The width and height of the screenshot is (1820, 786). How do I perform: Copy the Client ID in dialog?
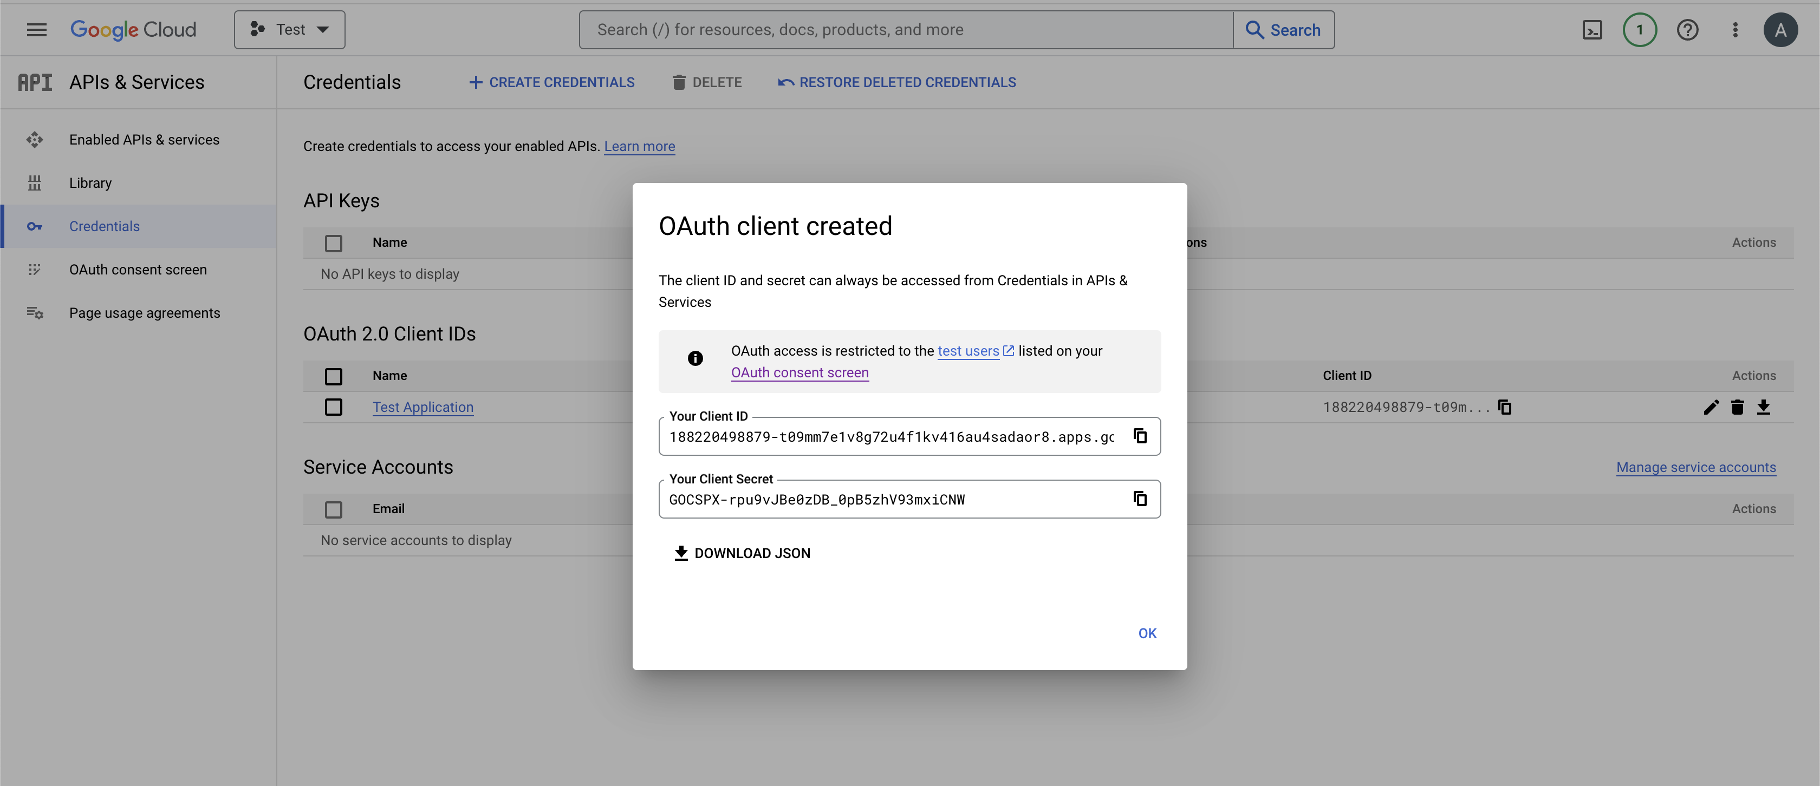click(1140, 436)
